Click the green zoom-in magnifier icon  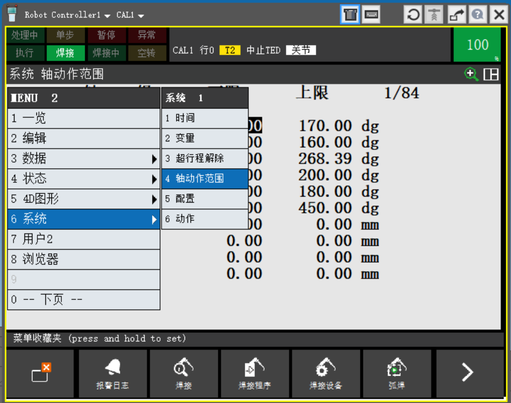(x=471, y=74)
